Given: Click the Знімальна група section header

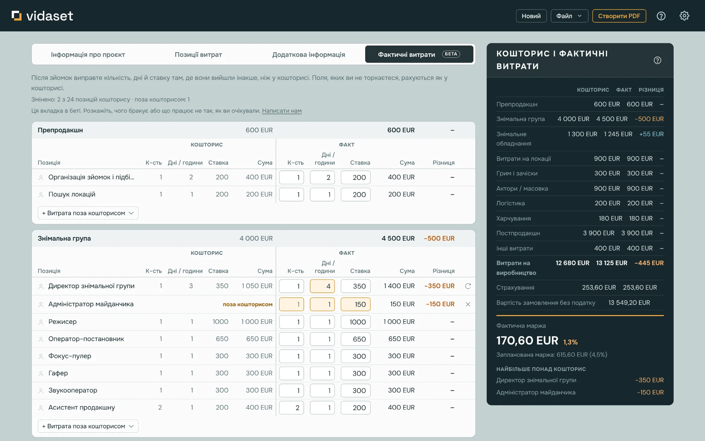Looking at the screenshot, I should [x=253, y=238].
